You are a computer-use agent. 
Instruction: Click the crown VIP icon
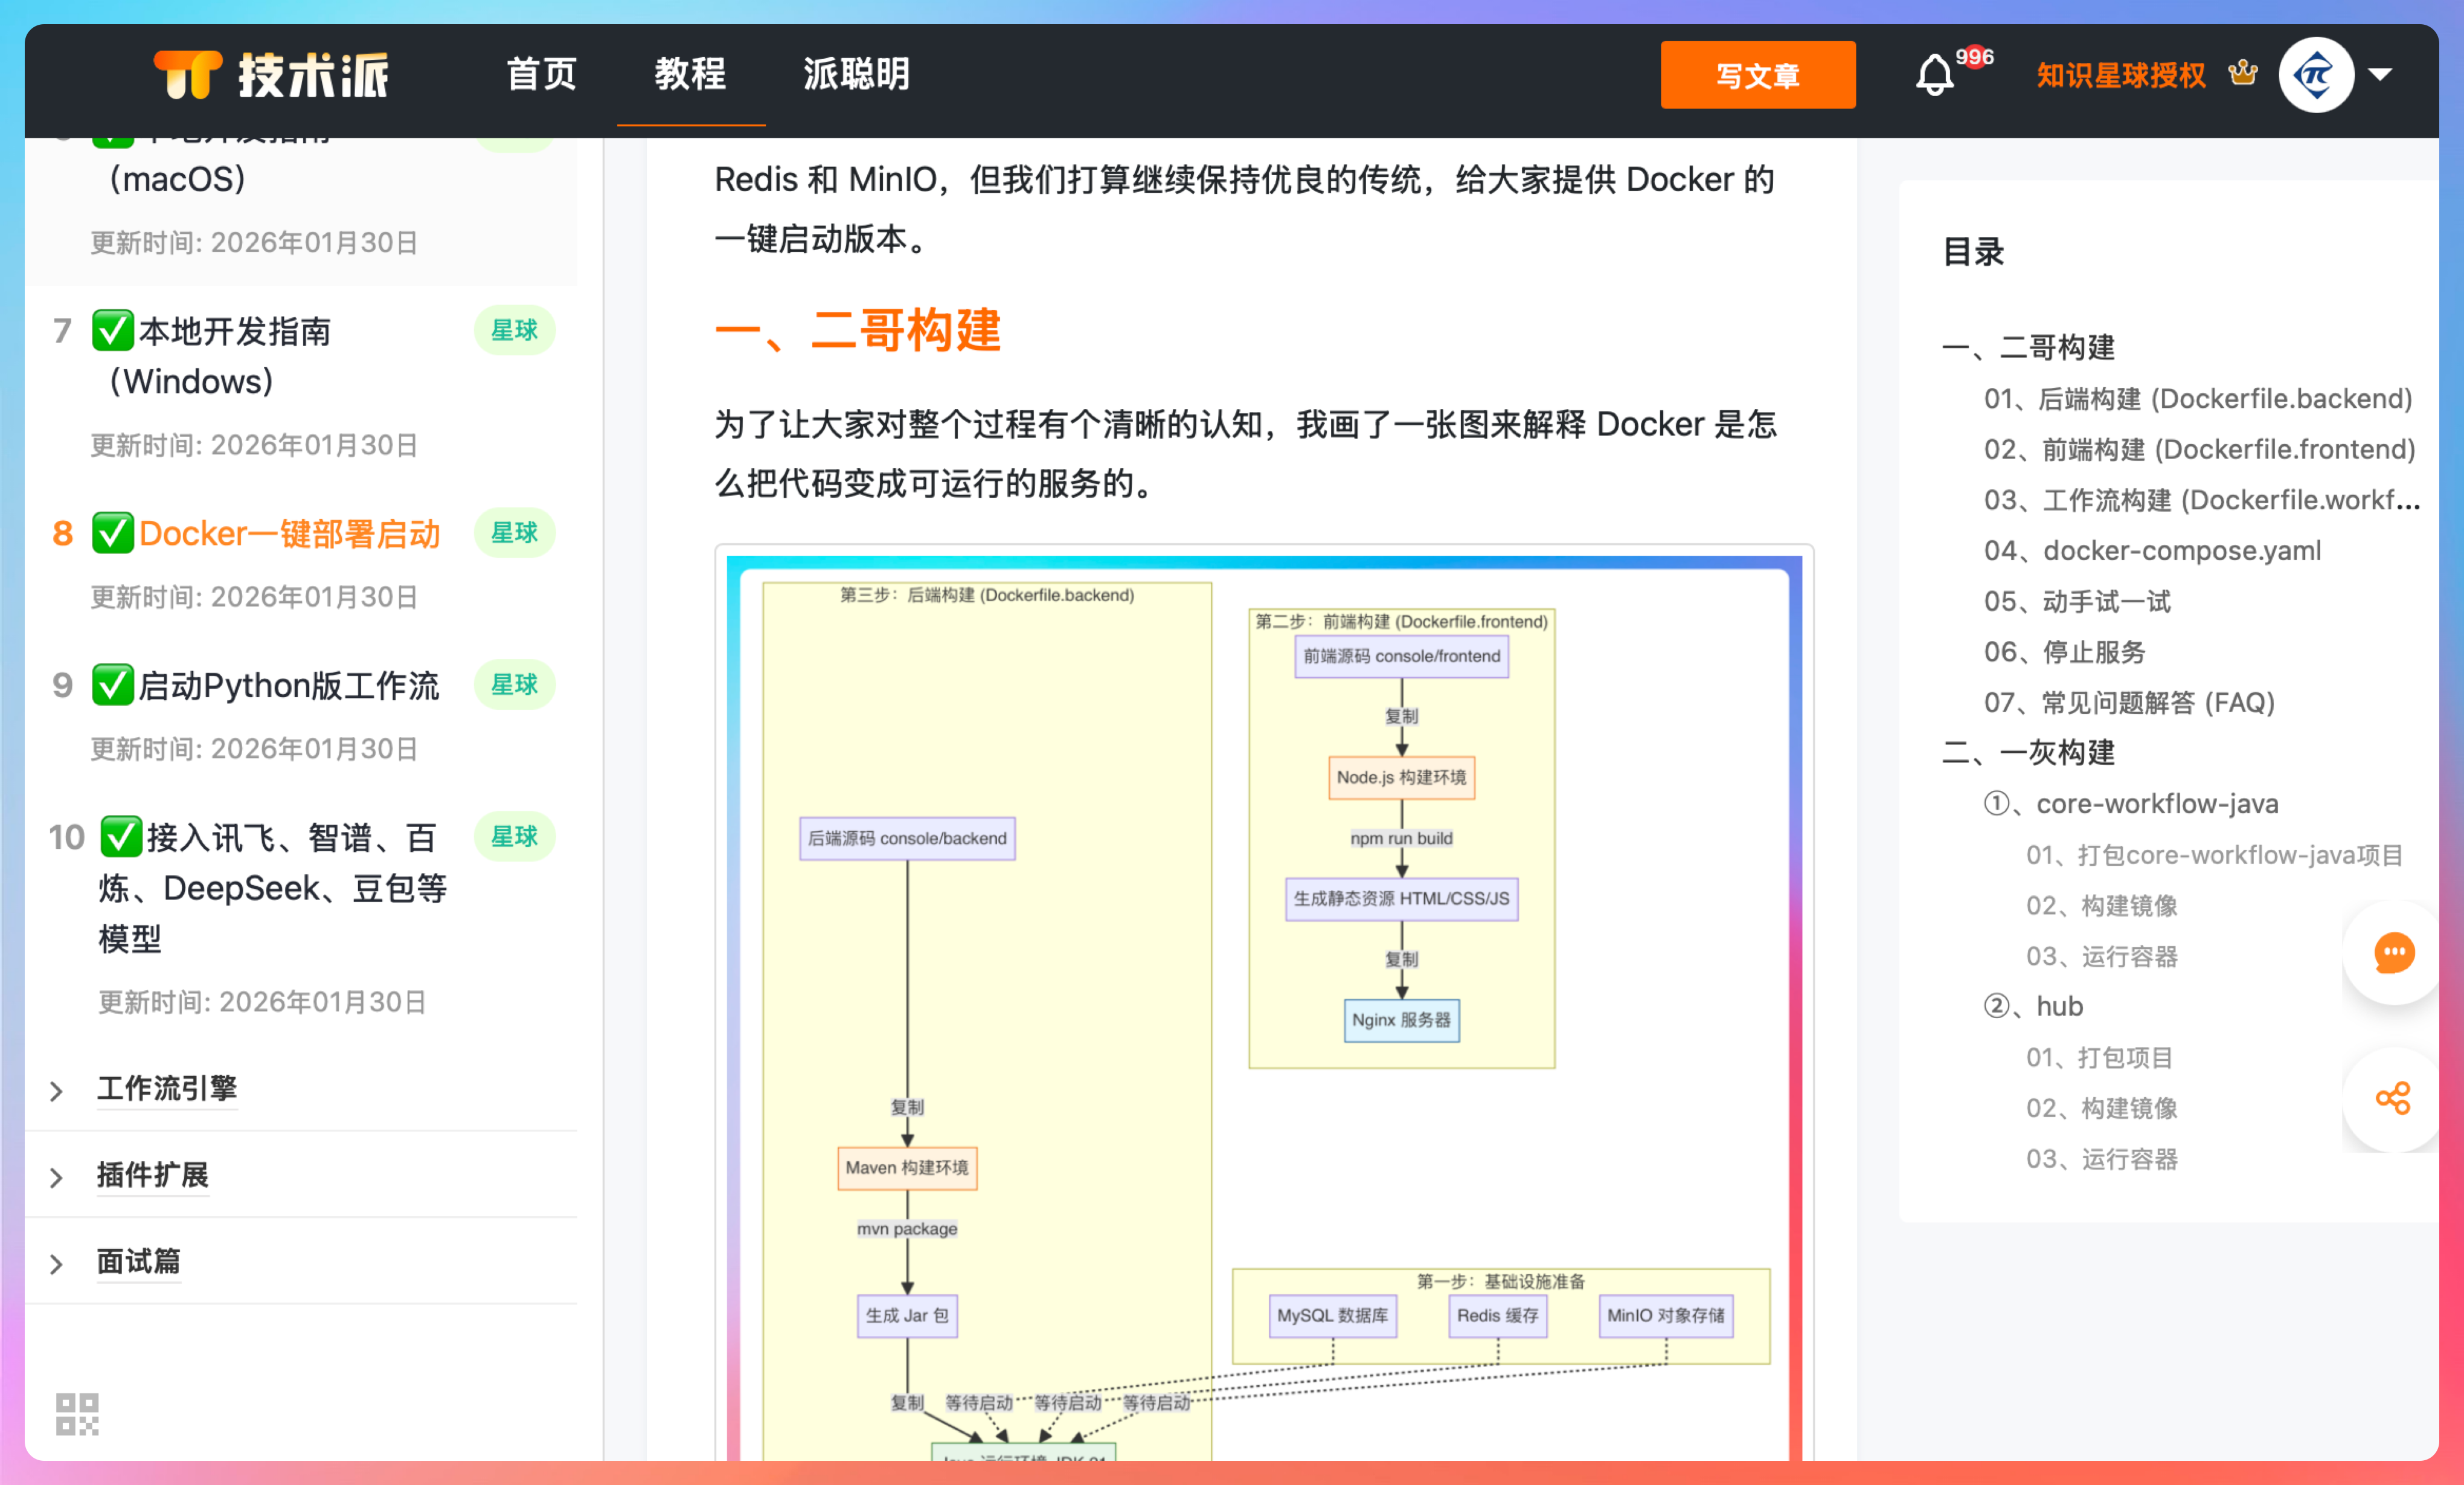[x=2243, y=73]
